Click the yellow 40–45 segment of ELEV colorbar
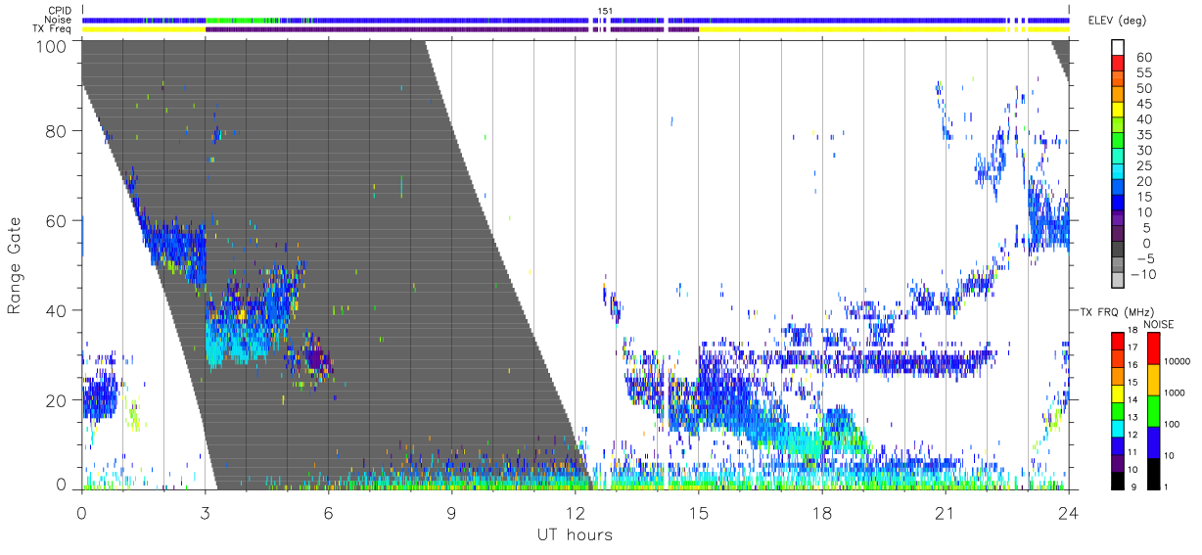 coord(1118,111)
